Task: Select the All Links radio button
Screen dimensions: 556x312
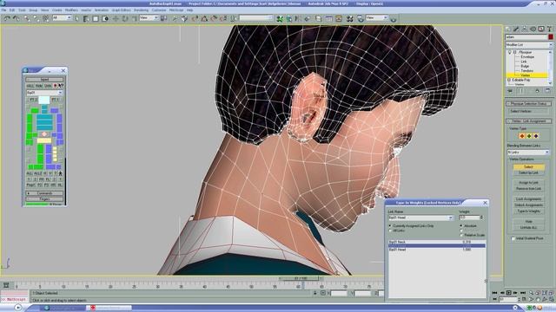Action: click(390, 231)
